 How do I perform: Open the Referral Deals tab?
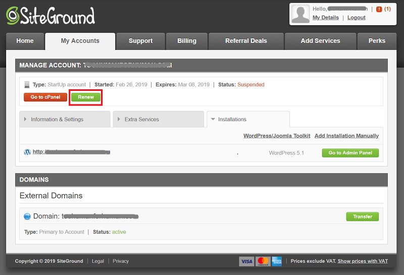tap(246, 41)
